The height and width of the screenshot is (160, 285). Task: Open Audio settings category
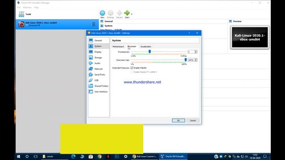tap(99, 63)
